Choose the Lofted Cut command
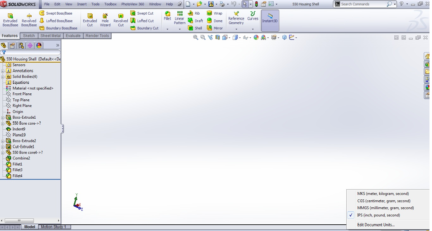 [142, 21]
